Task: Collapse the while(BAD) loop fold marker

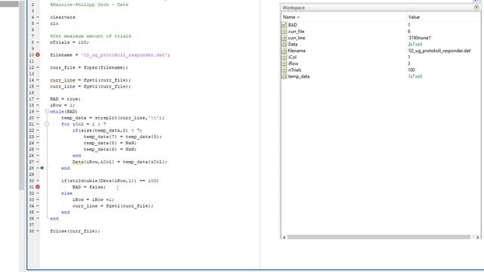Action: pos(47,111)
